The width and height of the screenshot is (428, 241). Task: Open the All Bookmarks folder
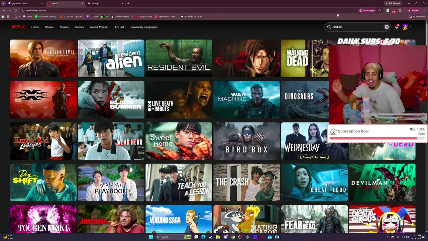[418, 17]
